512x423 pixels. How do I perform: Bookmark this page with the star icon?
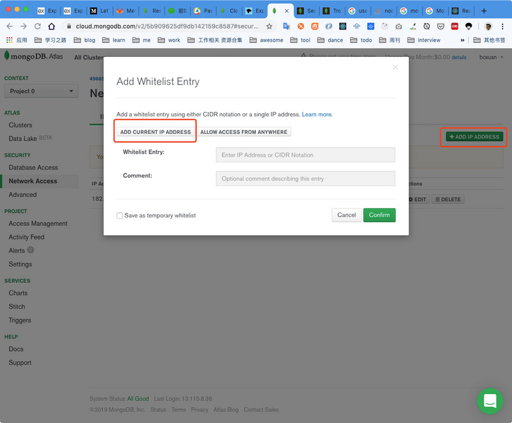tap(269, 26)
